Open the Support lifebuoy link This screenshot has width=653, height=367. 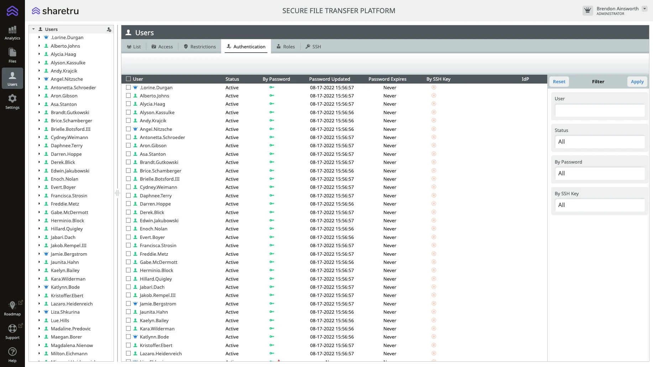(x=12, y=331)
